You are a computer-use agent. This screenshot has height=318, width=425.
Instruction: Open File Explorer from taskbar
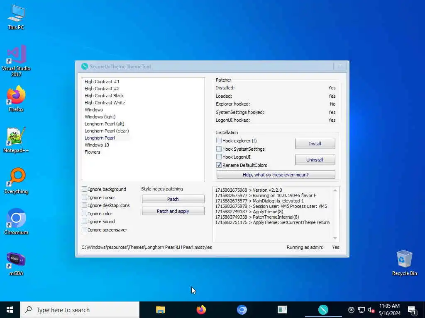point(161,310)
